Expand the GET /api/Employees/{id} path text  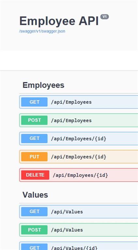(79, 139)
